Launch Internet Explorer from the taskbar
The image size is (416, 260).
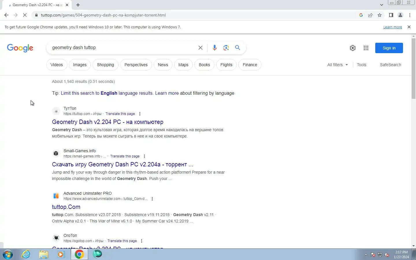26,254
